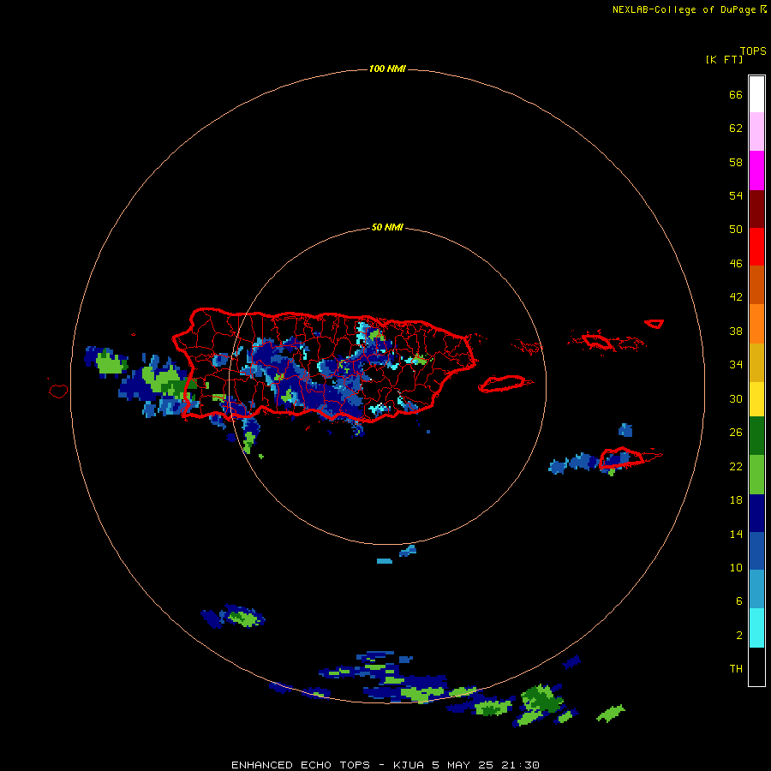Click the Vieques island outline east of Puerto Rico
The image size is (771, 771).
point(506,383)
